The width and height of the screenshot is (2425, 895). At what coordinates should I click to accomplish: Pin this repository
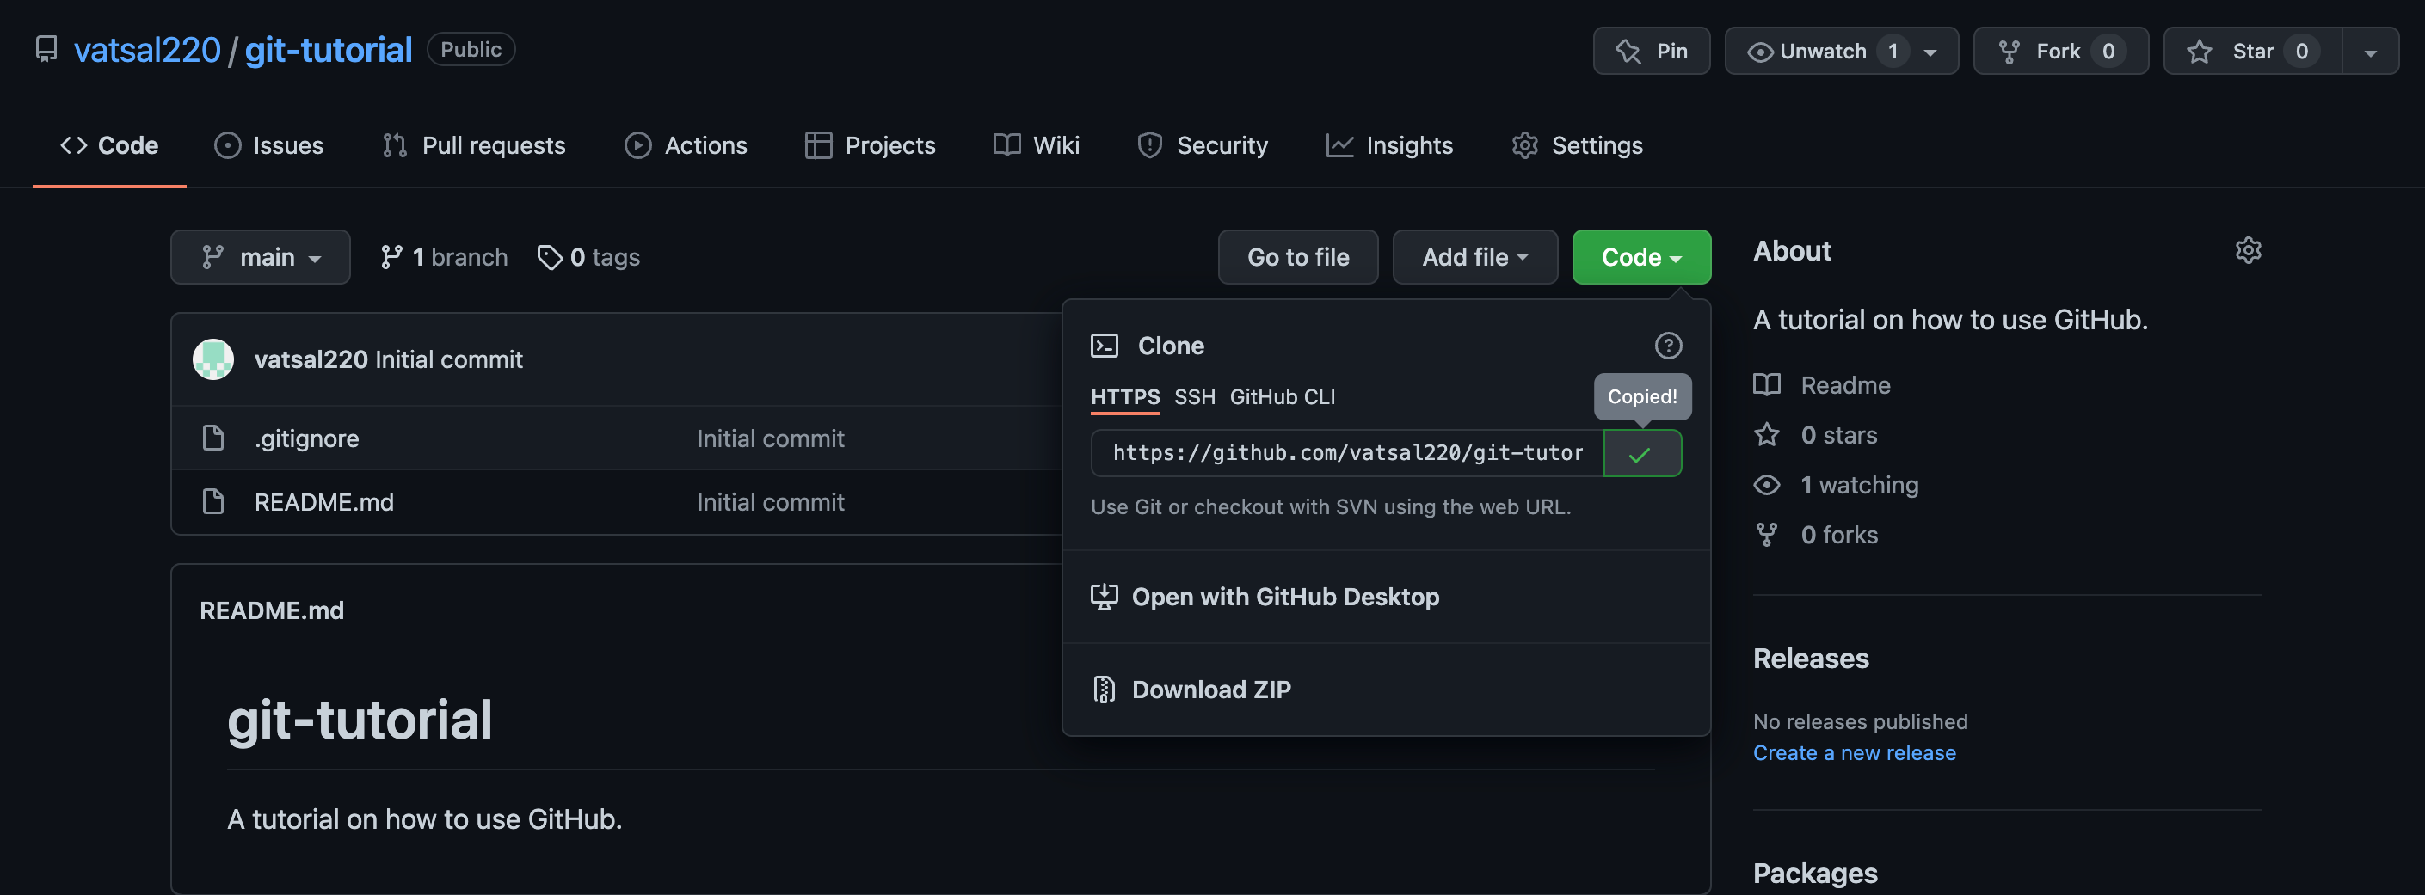coord(1651,51)
